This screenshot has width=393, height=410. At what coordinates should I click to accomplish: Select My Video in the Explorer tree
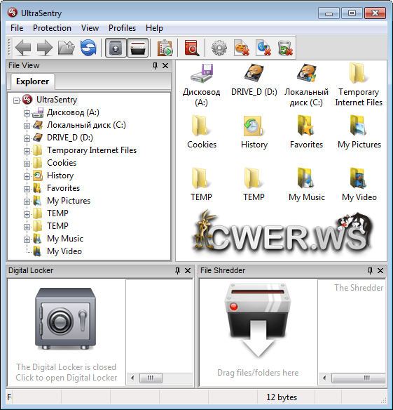tap(64, 251)
